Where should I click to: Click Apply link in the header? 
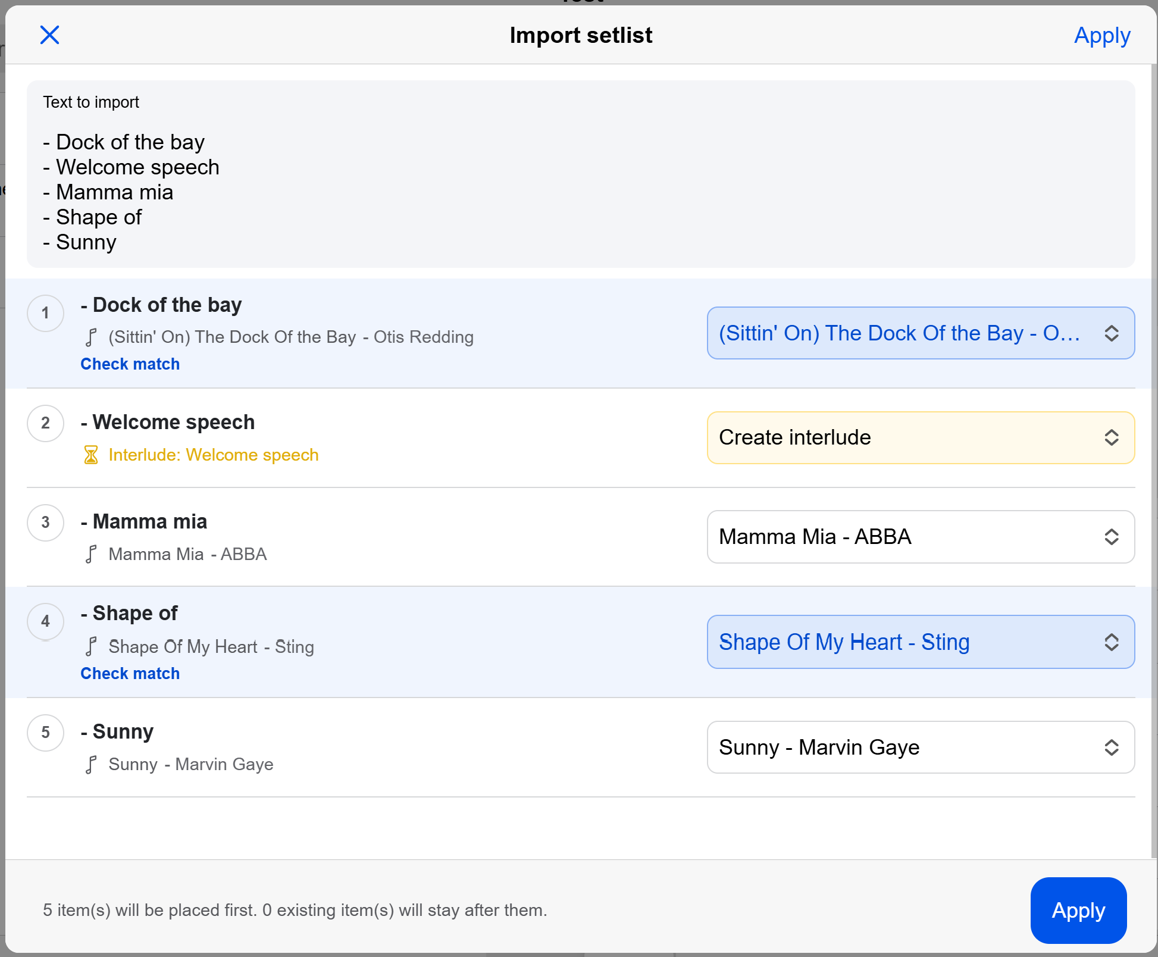pyautogui.click(x=1102, y=36)
